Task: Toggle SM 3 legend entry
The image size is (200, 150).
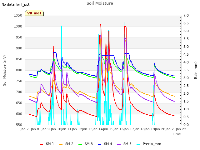Action: coord(86,144)
